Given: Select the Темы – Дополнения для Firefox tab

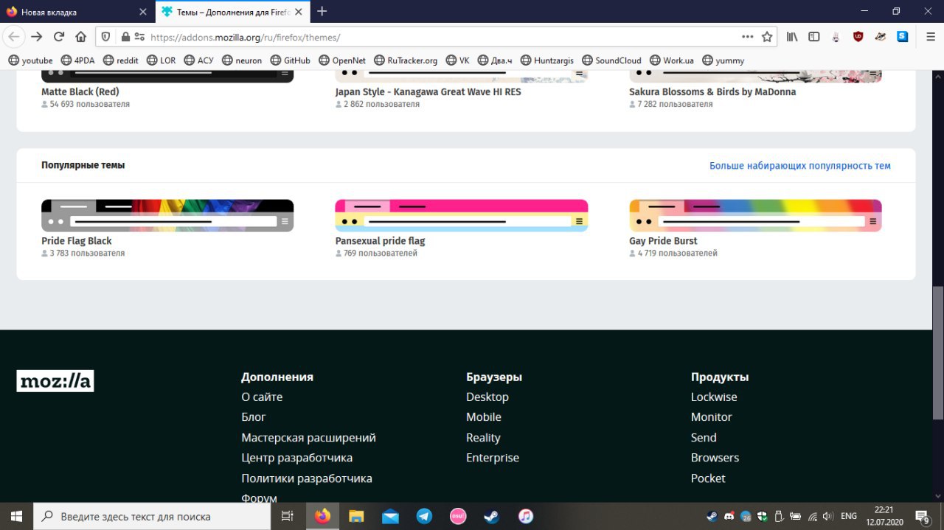Looking at the screenshot, I should 232,12.
